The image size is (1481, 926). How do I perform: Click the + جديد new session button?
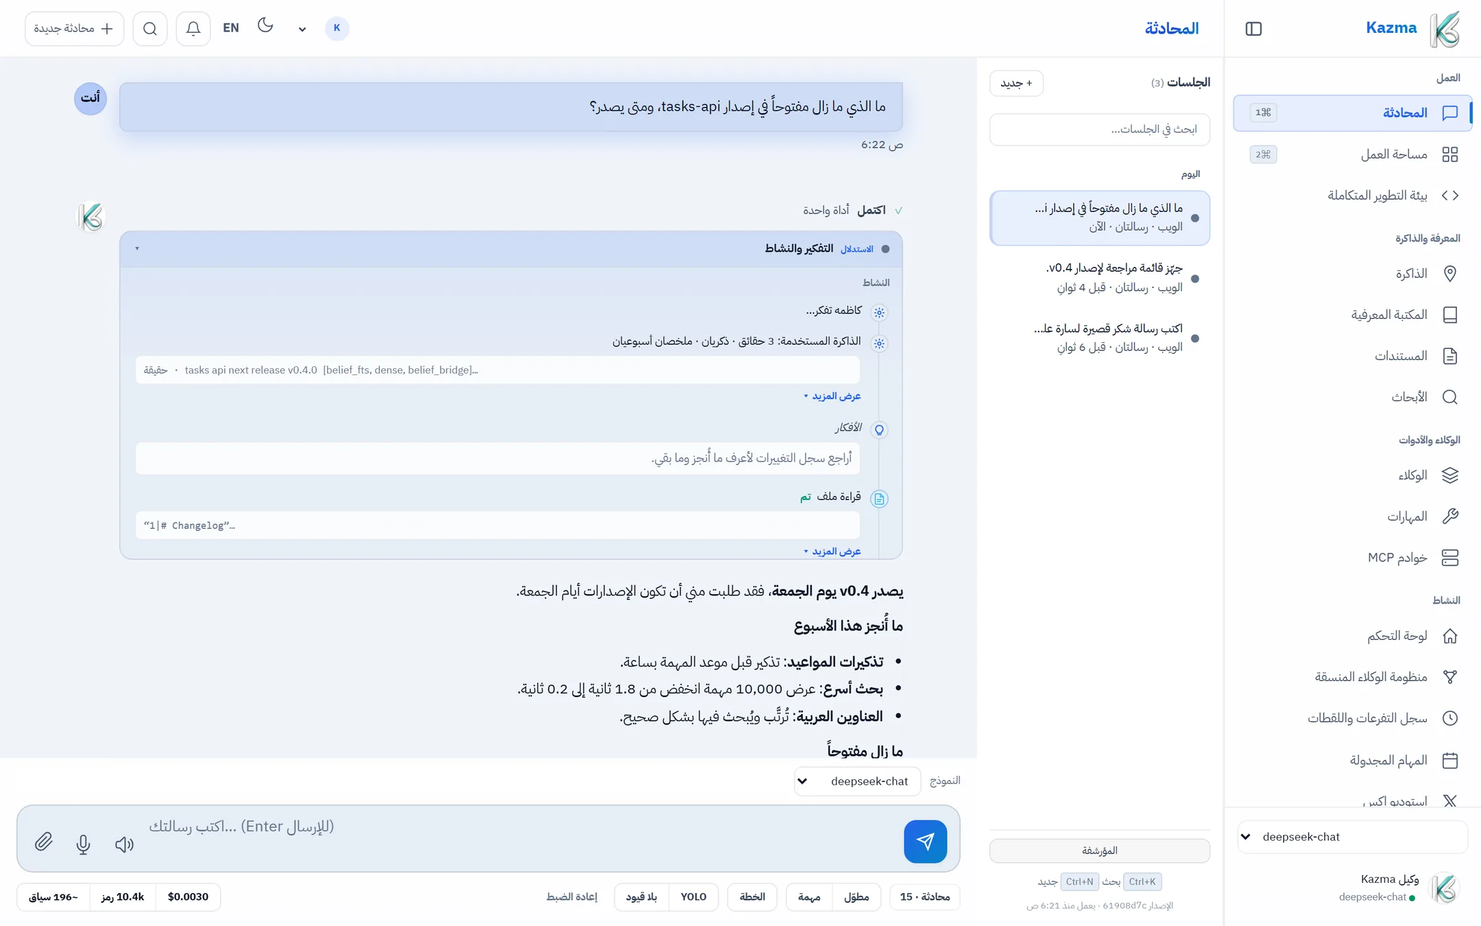[x=1016, y=83]
